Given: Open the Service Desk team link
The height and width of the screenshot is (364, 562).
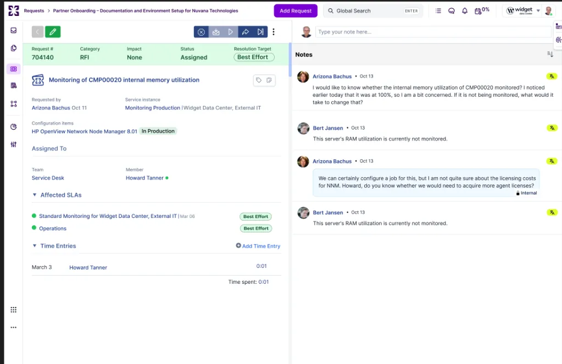Looking at the screenshot, I should pyautogui.click(x=48, y=178).
